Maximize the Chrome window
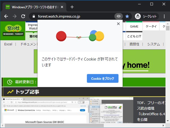 point(152,4)
